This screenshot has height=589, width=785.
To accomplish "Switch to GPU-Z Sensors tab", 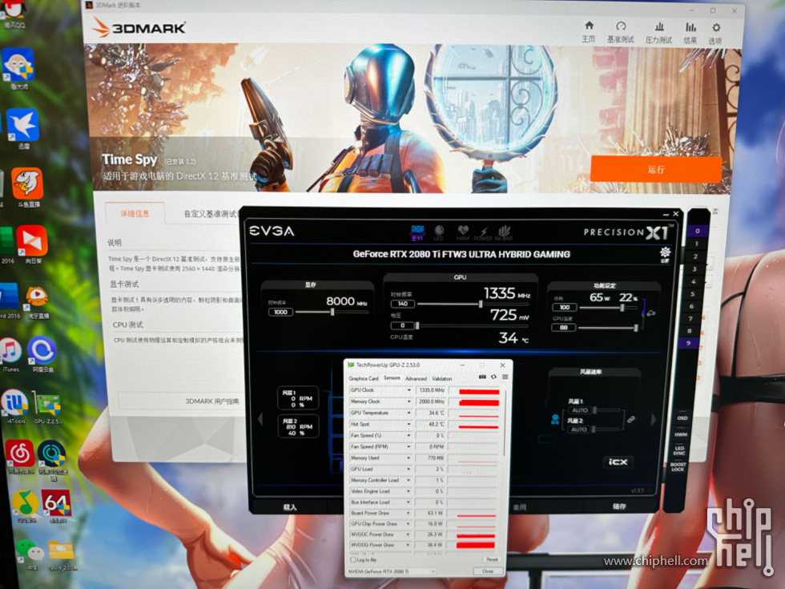I will [392, 378].
